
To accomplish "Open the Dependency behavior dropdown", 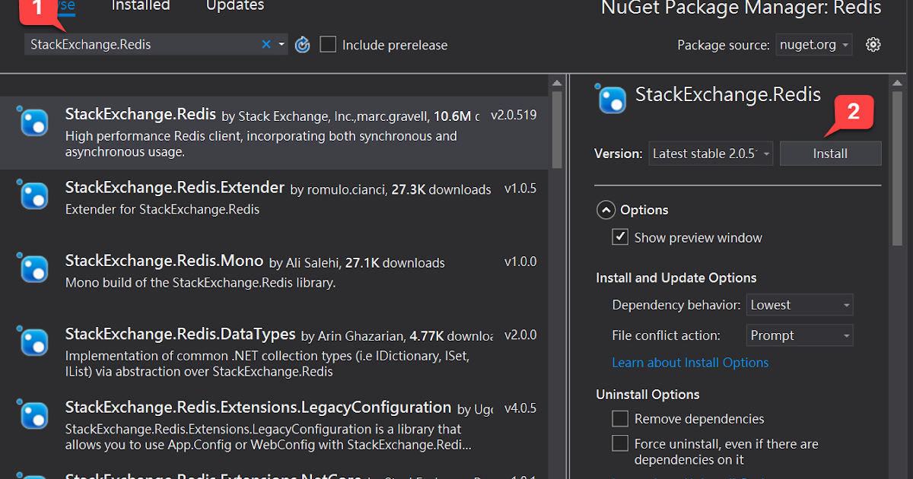I will click(x=800, y=304).
